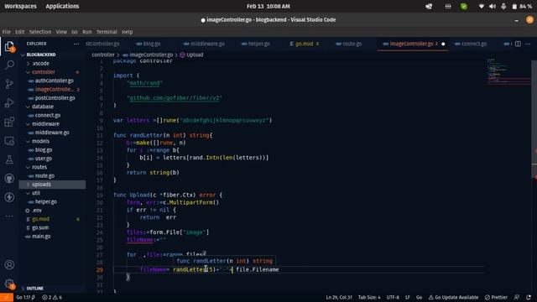
Task: Open the File menu
Action: pos(7,32)
